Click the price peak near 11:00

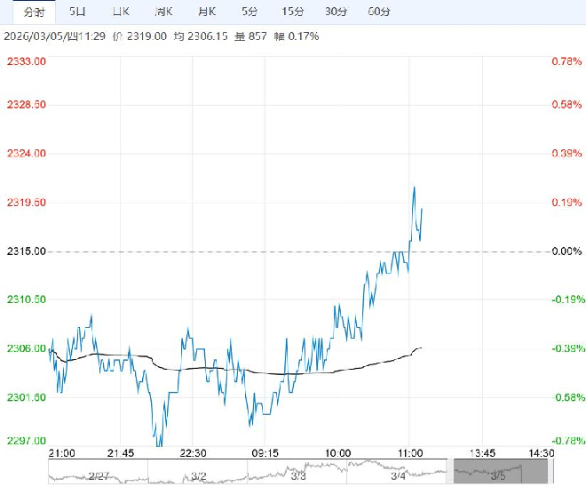coord(414,188)
